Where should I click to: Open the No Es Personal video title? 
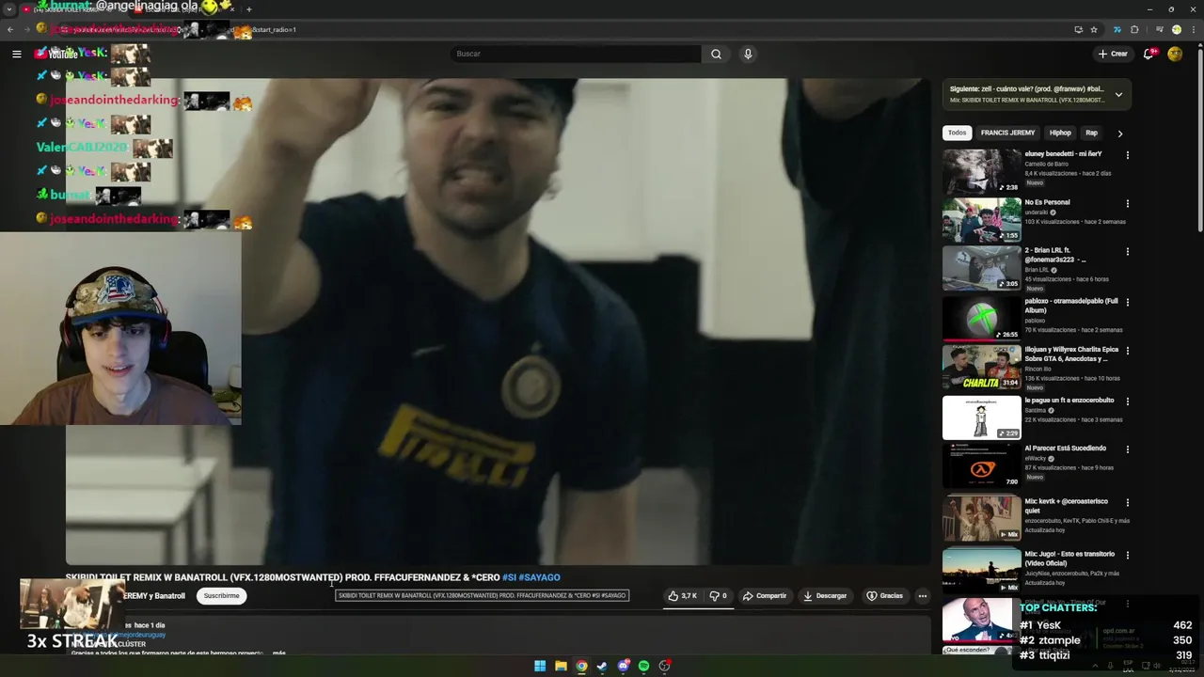(x=1047, y=202)
